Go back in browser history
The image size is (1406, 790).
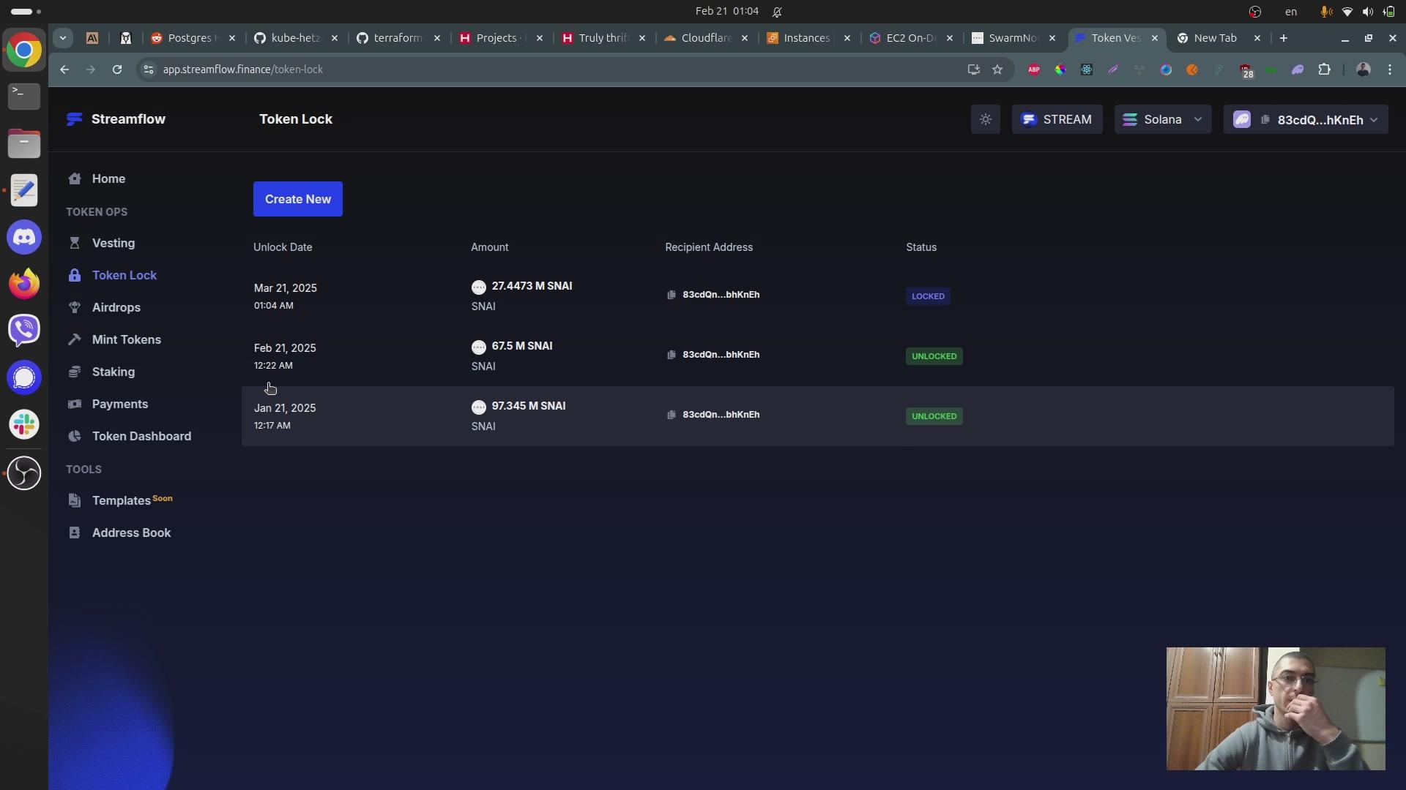tap(64, 69)
